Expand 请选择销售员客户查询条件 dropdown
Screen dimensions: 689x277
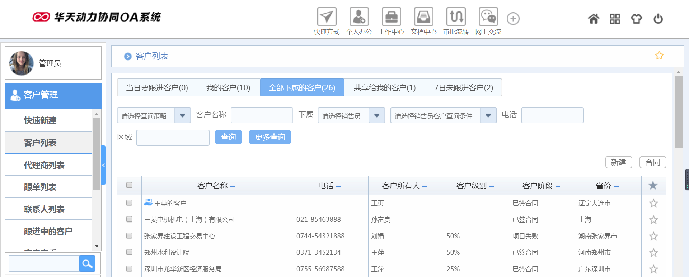tap(488, 115)
